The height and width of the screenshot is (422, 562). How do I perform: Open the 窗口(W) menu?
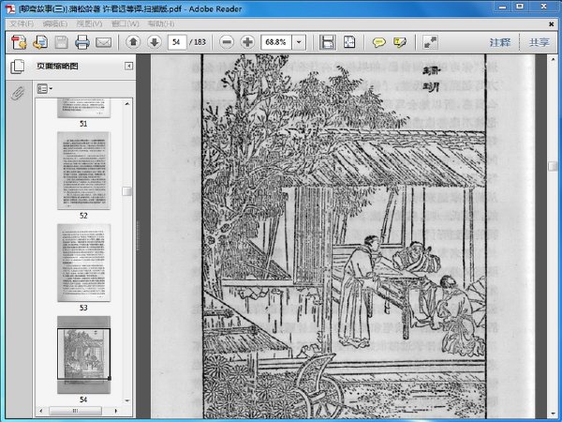coord(126,23)
